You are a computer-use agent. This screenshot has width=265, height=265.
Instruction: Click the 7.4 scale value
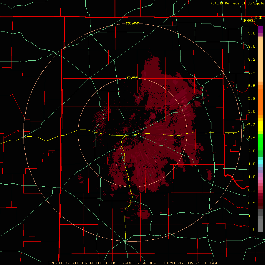click(x=252, y=72)
